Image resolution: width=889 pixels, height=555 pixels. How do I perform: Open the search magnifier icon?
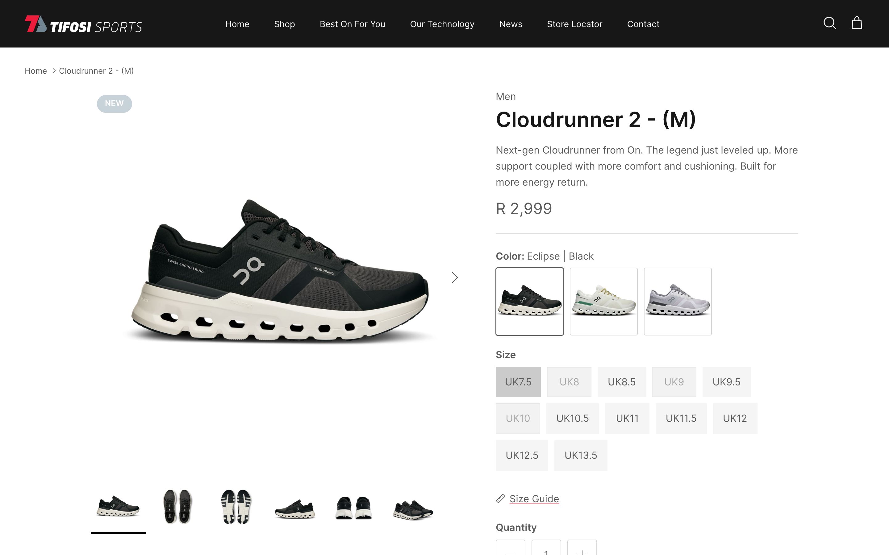click(829, 23)
